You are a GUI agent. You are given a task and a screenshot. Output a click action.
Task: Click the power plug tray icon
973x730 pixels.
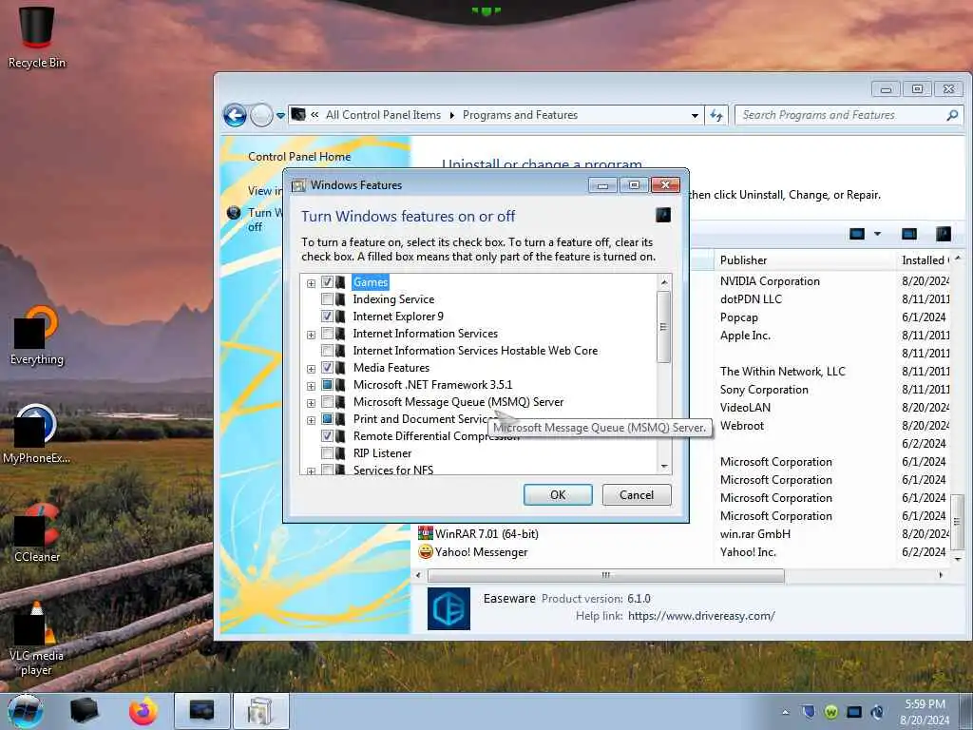pyautogui.click(x=877, y=711)
